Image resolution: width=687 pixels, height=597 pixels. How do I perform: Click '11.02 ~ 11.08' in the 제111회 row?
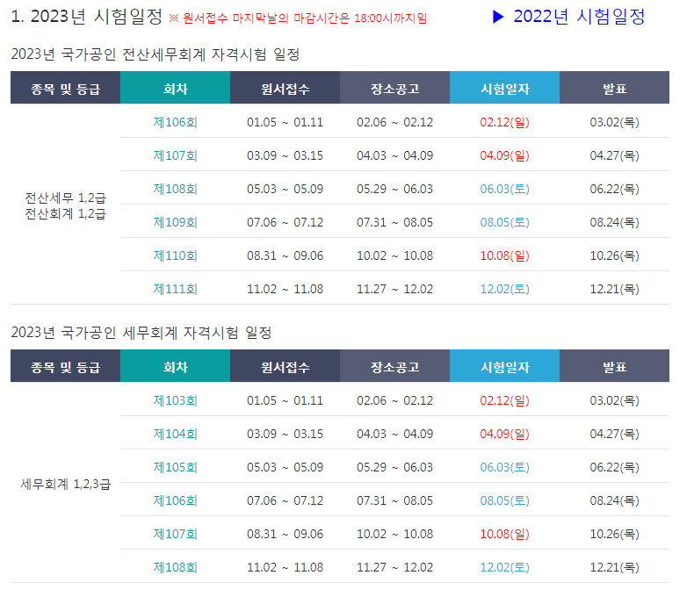[286, 289]
